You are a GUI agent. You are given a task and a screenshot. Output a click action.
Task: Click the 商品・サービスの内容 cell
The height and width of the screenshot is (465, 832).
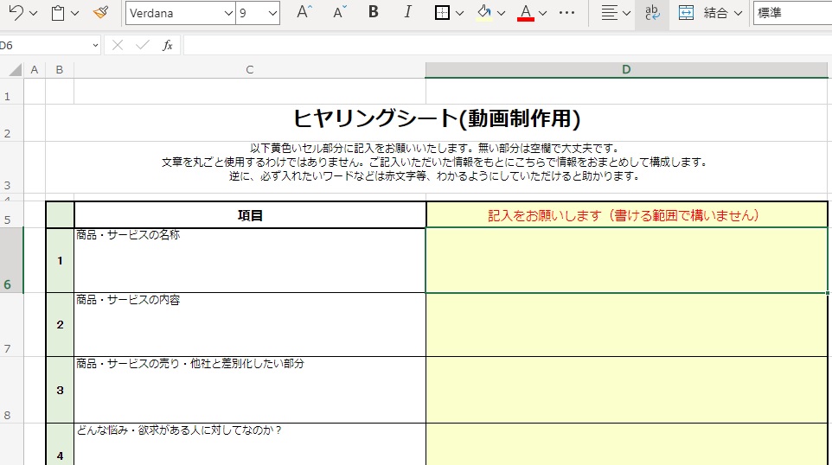[250, 324]
